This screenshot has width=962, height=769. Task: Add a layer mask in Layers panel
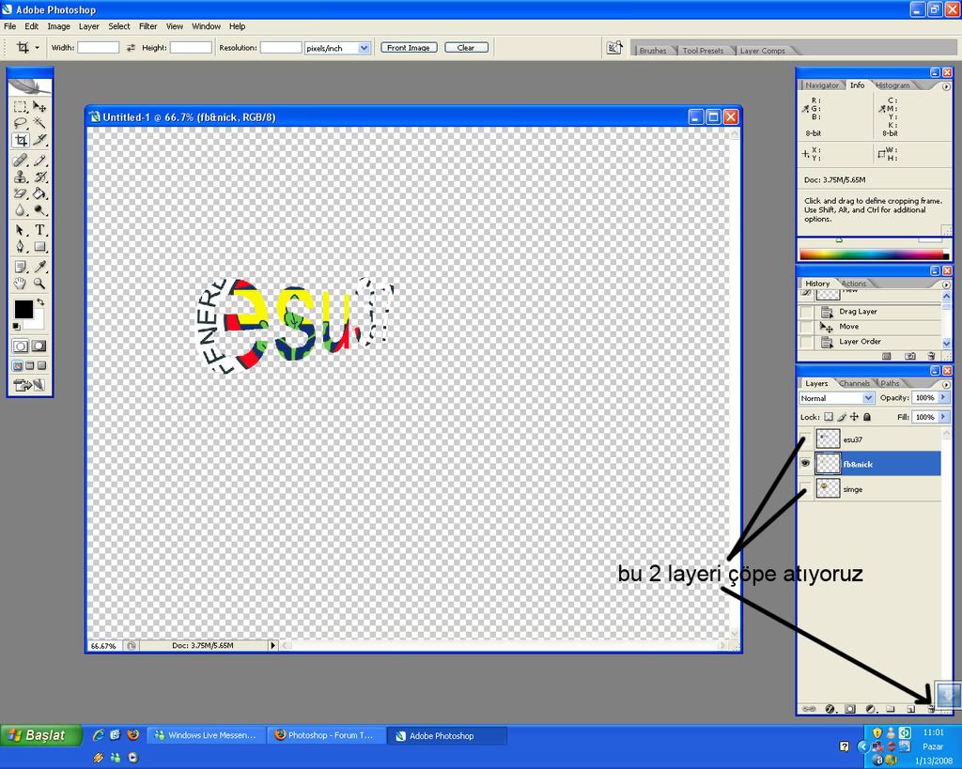click(x=849, y=709)
